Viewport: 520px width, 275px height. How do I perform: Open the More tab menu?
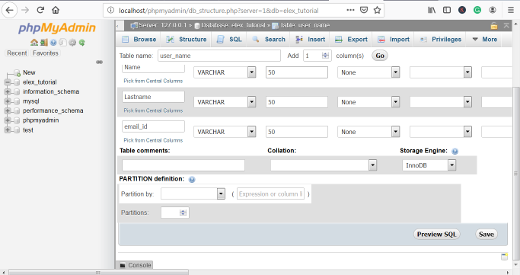coord(484,39)
